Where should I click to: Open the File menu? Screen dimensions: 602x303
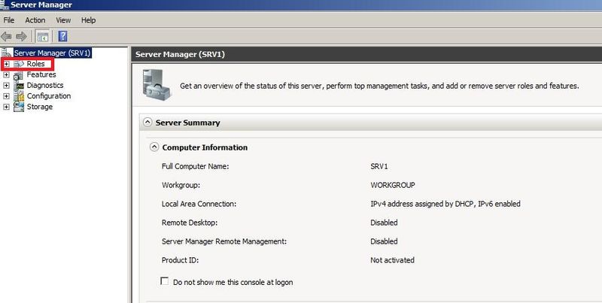coord(9,20)
